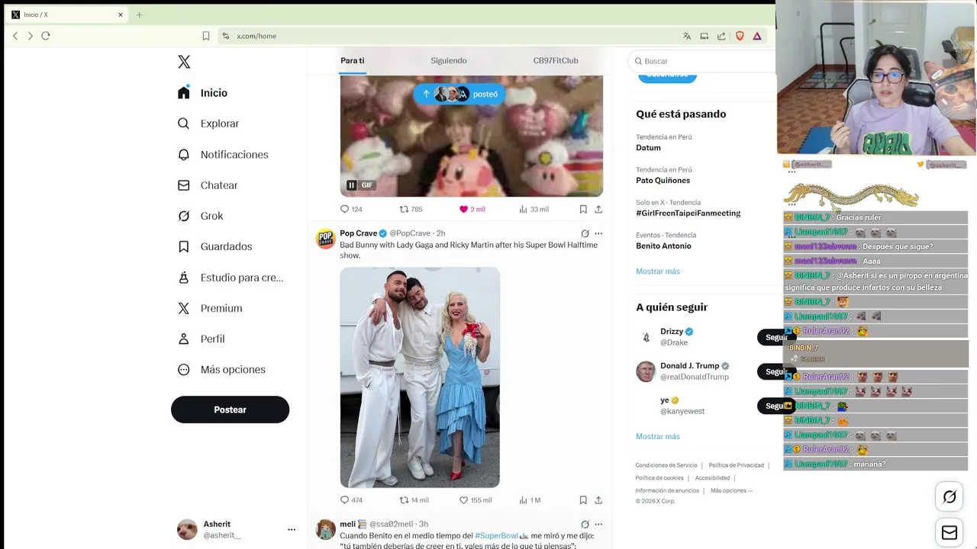The image size is (977, 549).
Task: Pause the GIF playback
Action: (x=351, y=185)
